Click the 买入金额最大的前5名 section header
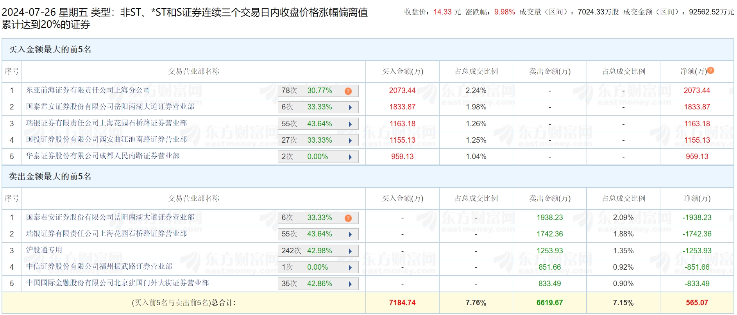Image resolution: width=737 pixels, height=315 pixels. click(50, 50)
